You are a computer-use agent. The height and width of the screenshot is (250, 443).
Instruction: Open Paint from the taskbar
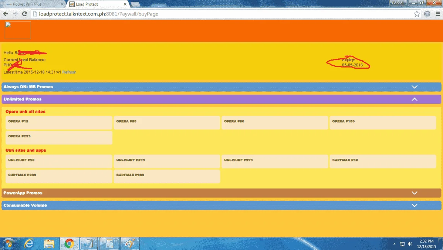coord(130,243)
